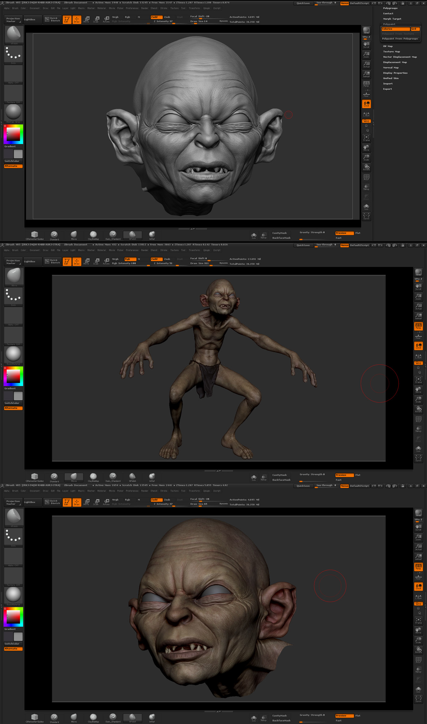Click the Xpose icon in the gray-head window
Image resolution: width=427 pixels, height=724 pixels.
coord(366,216)
